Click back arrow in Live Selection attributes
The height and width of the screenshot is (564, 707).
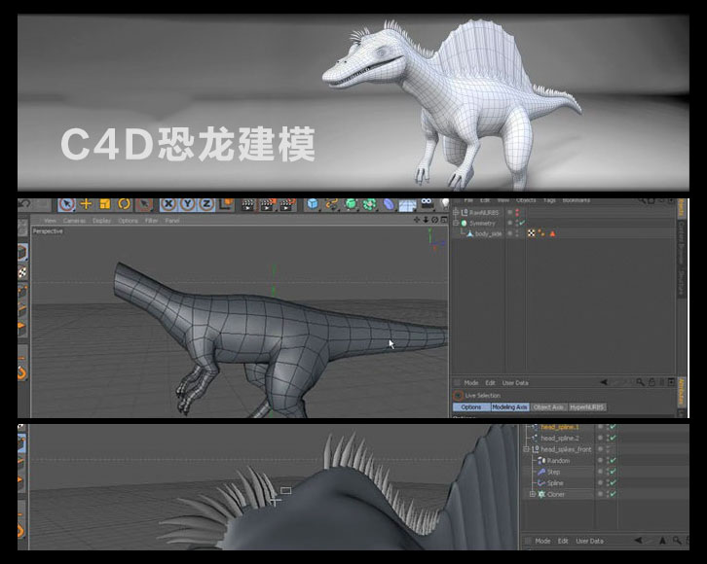pos(604,382)
